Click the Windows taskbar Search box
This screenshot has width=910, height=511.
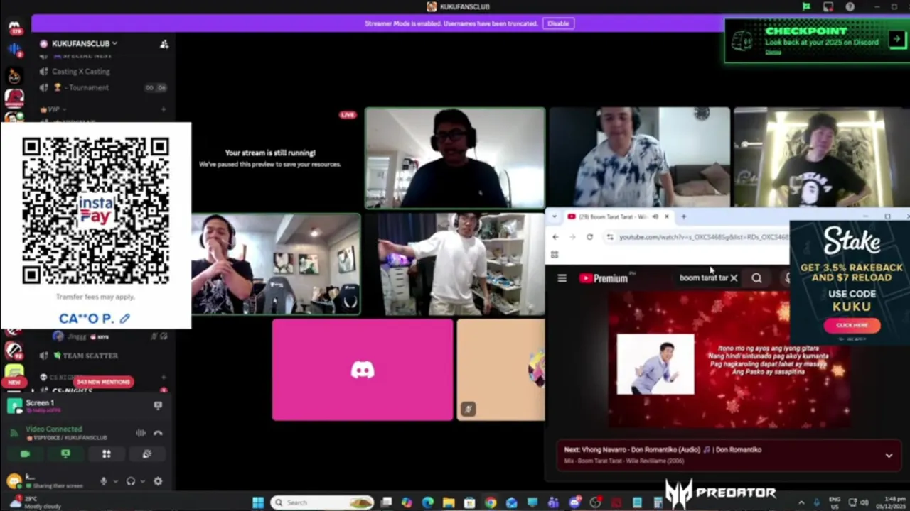(322, 502)
